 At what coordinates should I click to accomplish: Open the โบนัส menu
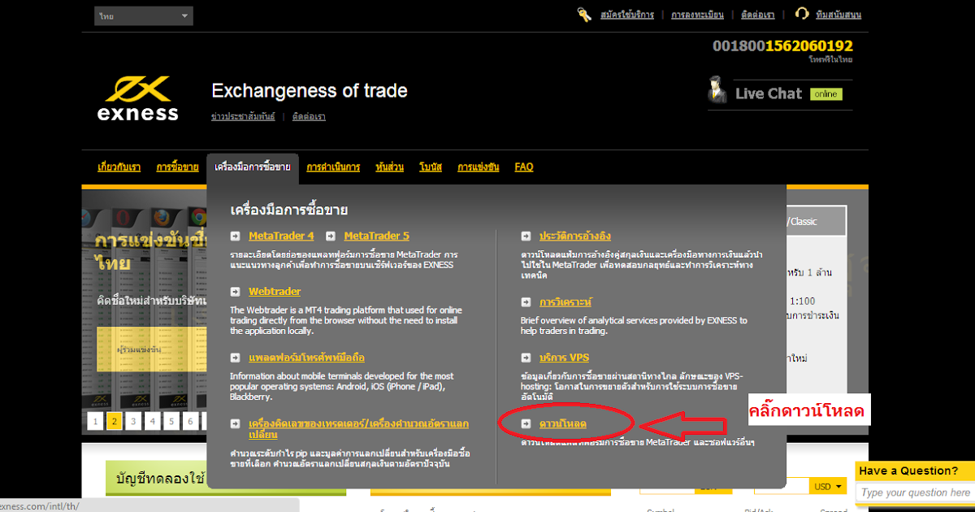tap(431, 167)
